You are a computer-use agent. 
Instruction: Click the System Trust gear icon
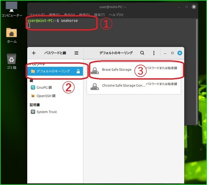click(x=33, y=112)
